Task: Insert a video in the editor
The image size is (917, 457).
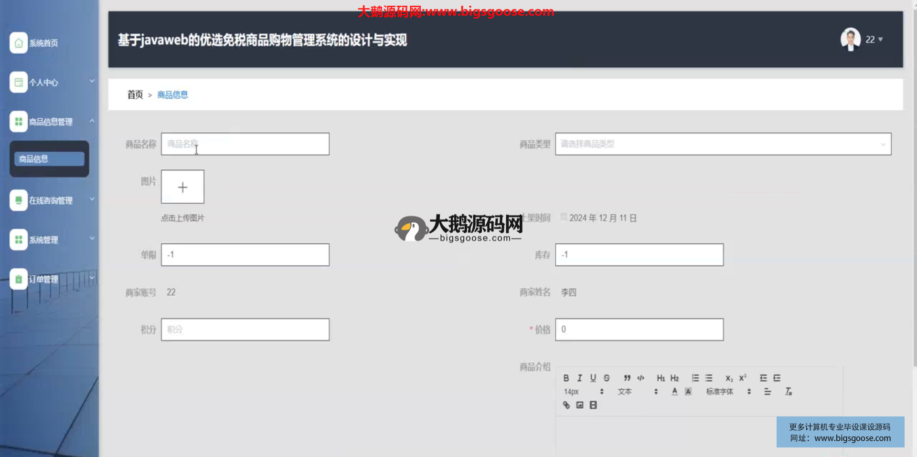Action: pos(593,405)
